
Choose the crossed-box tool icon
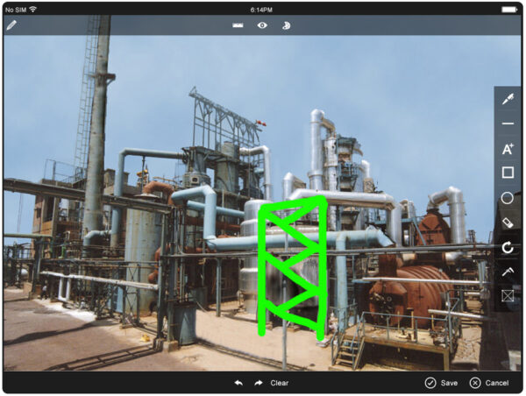[x=508, y=296]
